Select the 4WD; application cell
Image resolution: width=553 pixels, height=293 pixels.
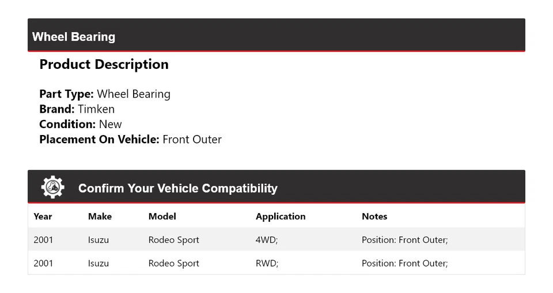[267, 240]
